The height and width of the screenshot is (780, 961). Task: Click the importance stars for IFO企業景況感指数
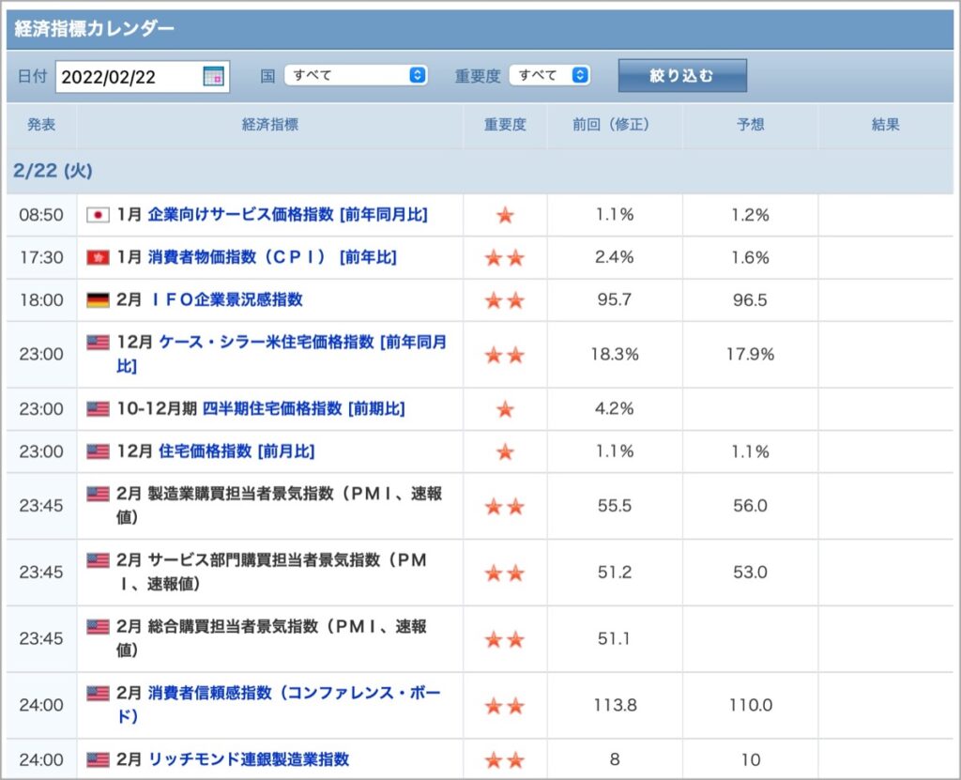coord(505,300)
